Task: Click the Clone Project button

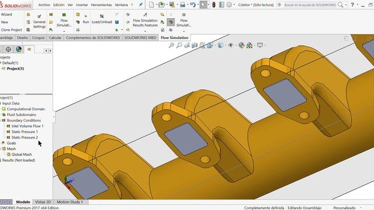Action: click(x=12, y=30)
